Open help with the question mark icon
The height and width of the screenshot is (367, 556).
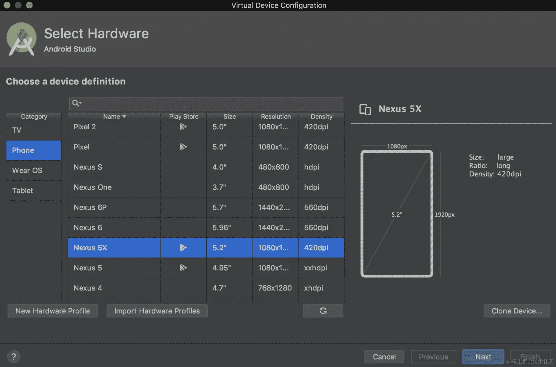pyautogui.click(x=14, y=357)
